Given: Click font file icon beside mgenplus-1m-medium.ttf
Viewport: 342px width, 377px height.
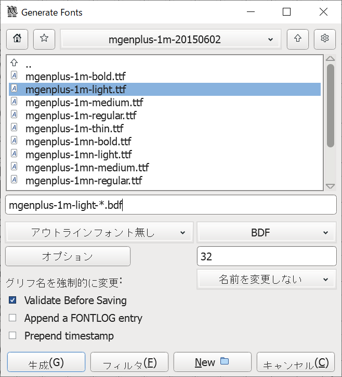Looking at the screenshot, I should point(14,102).
